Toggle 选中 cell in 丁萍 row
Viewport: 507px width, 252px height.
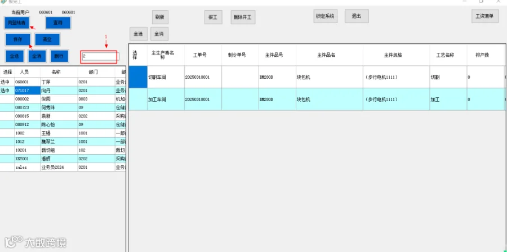(x=7, y=82)
